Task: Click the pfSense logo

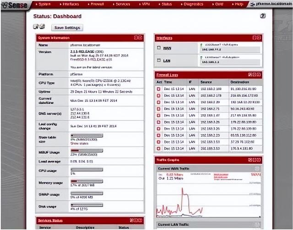Action: pos(14,5)
